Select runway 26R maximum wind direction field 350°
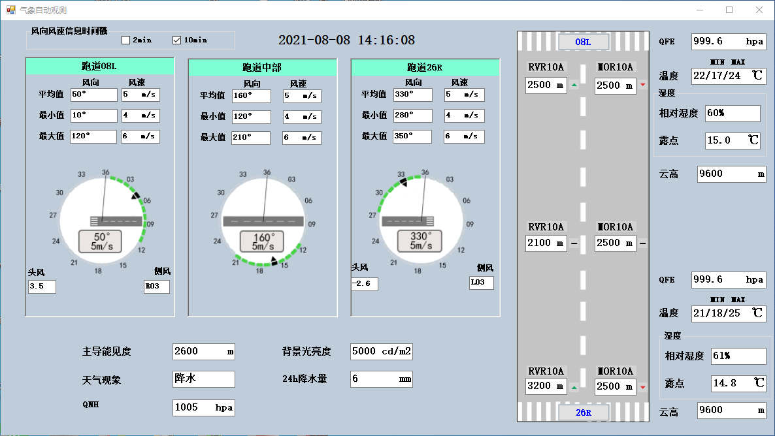Screen dimensions: 775x436 [x=412, y=136]
